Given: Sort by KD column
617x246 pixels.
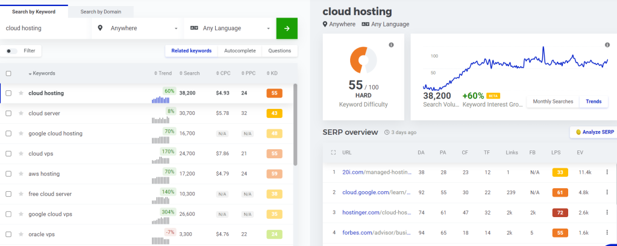Looking at the screenshot, I should coord(272,73).
